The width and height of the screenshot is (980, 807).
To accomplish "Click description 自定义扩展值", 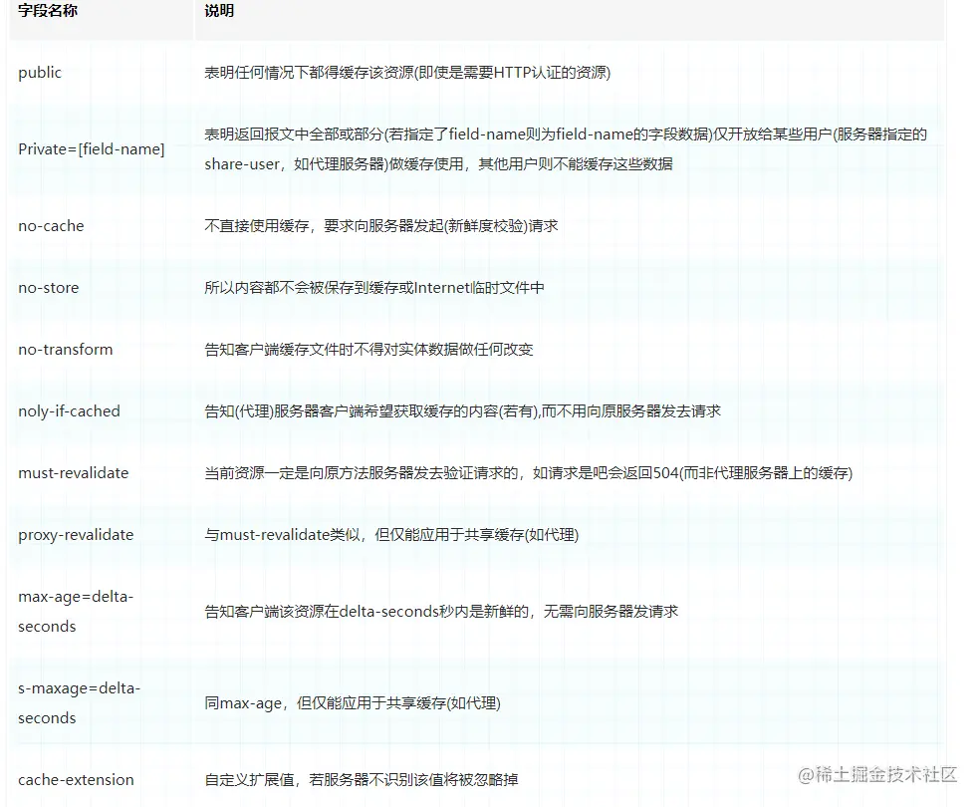I will pyautogui.click(x=362, y=780).
